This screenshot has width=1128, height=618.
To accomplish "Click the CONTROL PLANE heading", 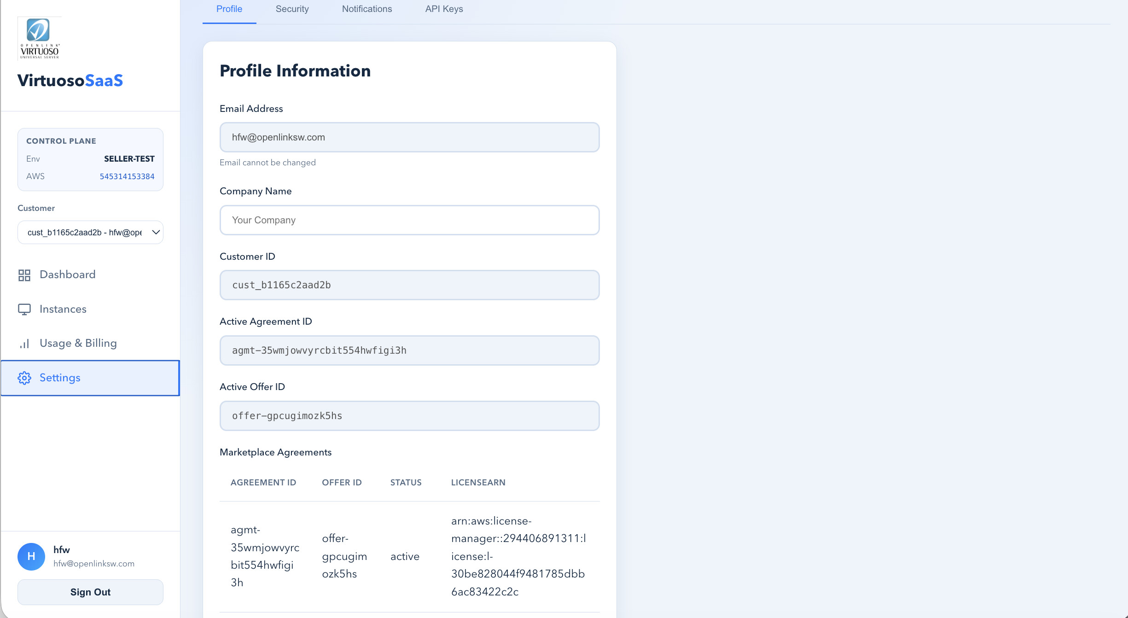I will point(61,141).
